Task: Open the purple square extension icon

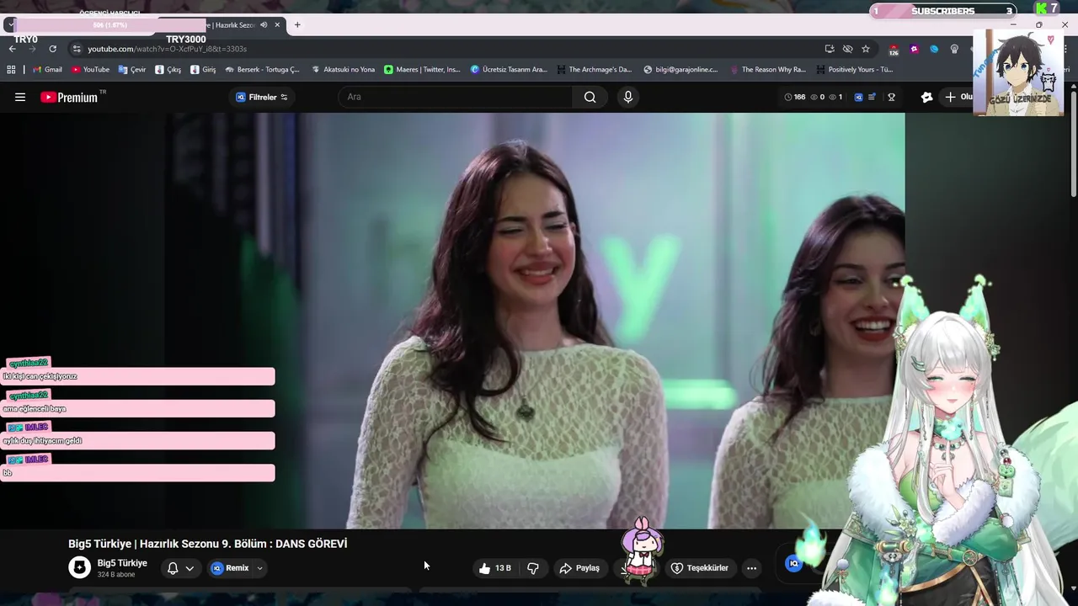Action: tap(914, 49)
